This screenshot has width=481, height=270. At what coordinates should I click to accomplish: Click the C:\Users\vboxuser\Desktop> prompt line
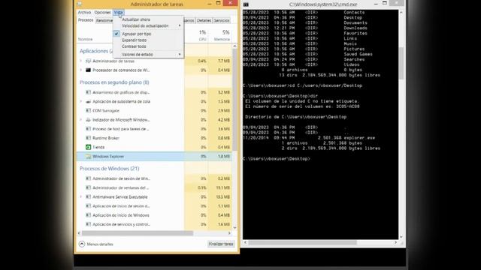(277, 158)
